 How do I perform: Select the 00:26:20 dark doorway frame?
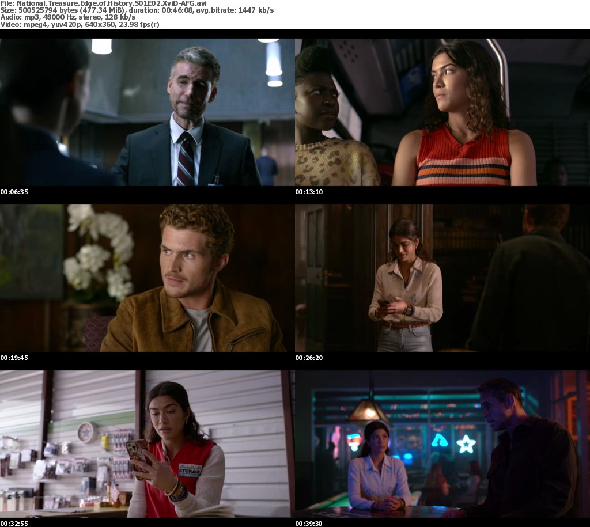pyautogui.click(x=442, y=278)
